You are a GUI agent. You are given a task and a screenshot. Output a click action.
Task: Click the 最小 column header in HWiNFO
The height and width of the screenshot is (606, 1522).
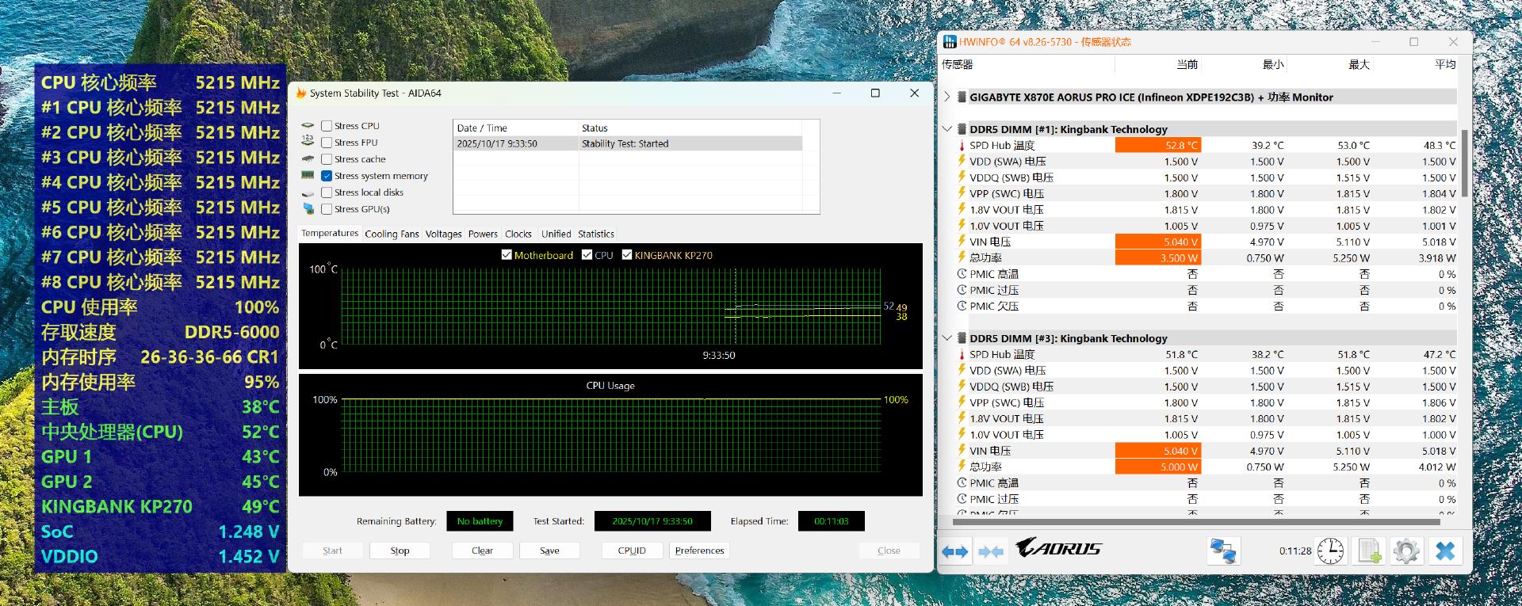(1245, 64)
